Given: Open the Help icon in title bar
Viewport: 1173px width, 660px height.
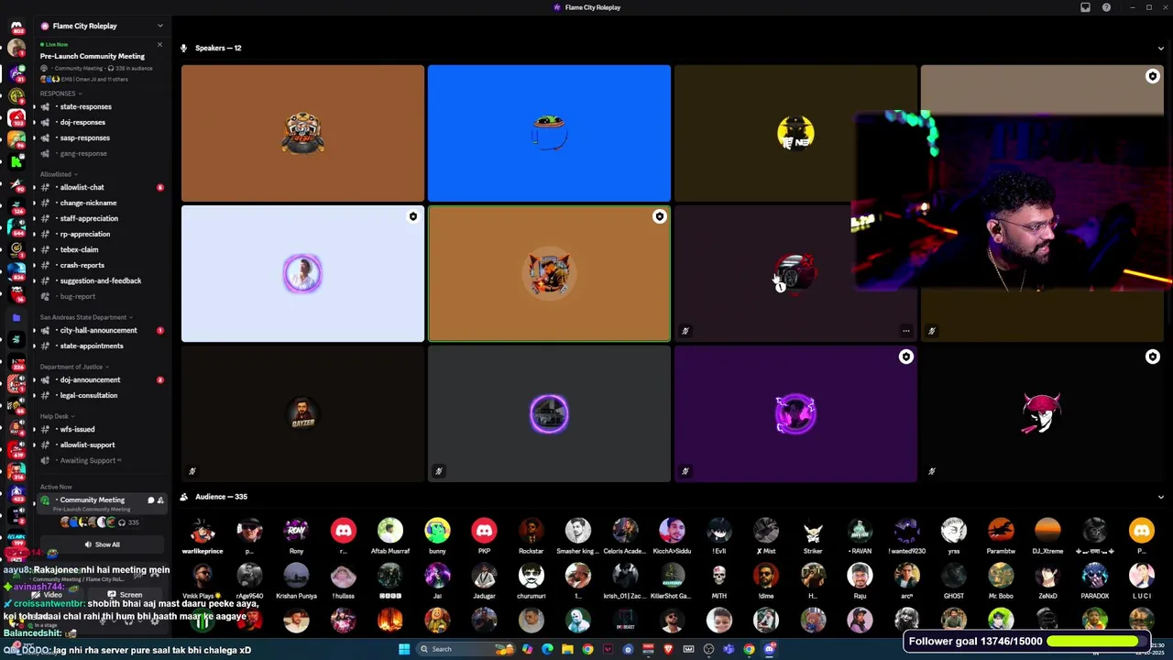Looking at the screenshot, I should 1106,7.
